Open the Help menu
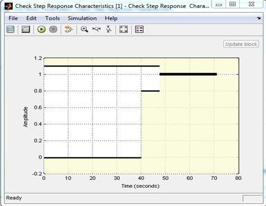This screenshot has height=206, width=266. click(111, 18)
